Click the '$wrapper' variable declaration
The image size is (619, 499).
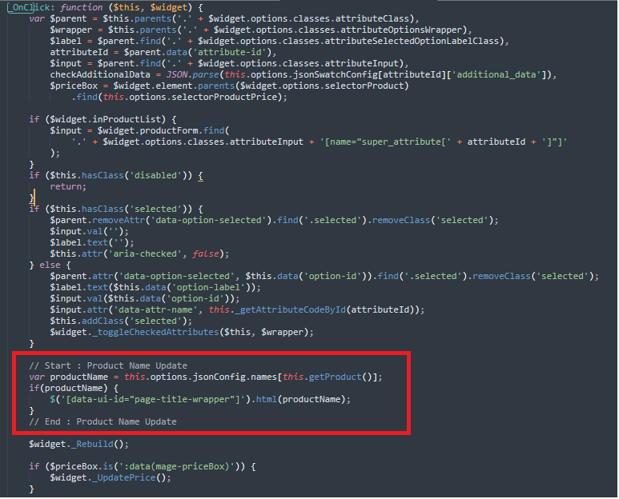[71, 30]
